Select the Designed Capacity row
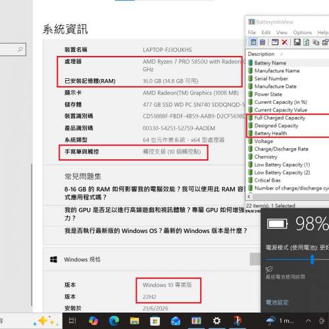This screenshot has height=329, width=329. click(x=288, y=126)
